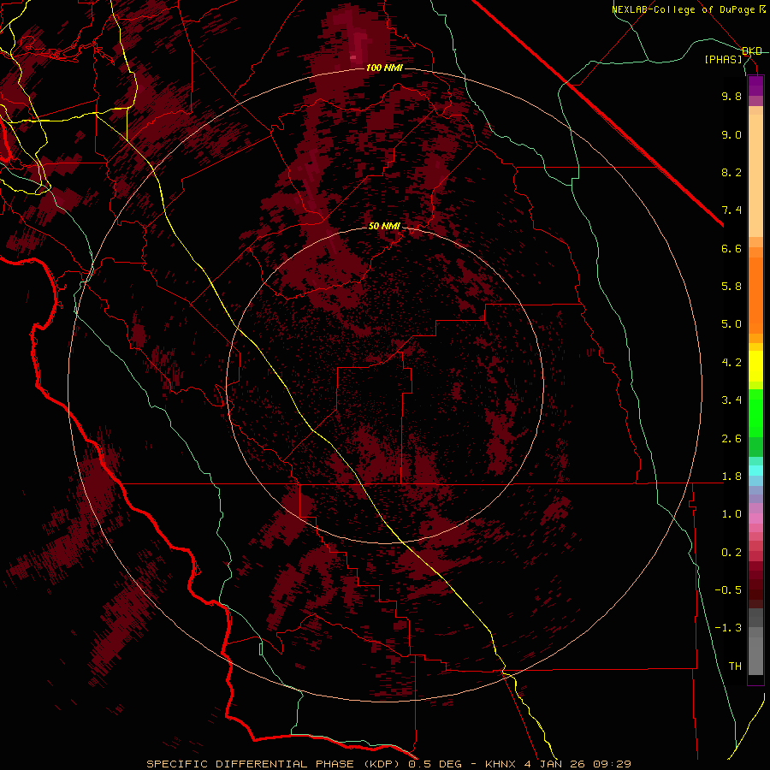Click the [PHAS] units label
Screen dimensions: 770x770
pos(723,60)
